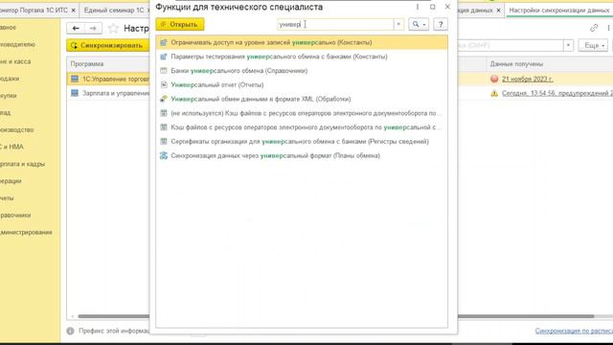Open 'ОС и НМА' sidebar section
Image resolution: width=613 pixels, height=345 pixels.
click(11, 147)
